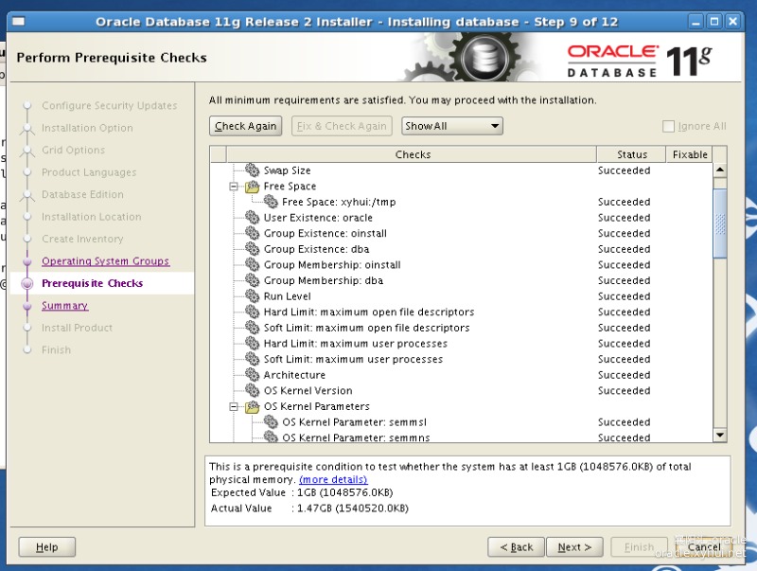Click the Check Again button
The height and width of the screenshot is (571, 757).
[246, 126]
